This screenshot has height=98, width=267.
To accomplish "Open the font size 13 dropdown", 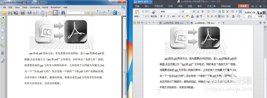I will [191, 11].
